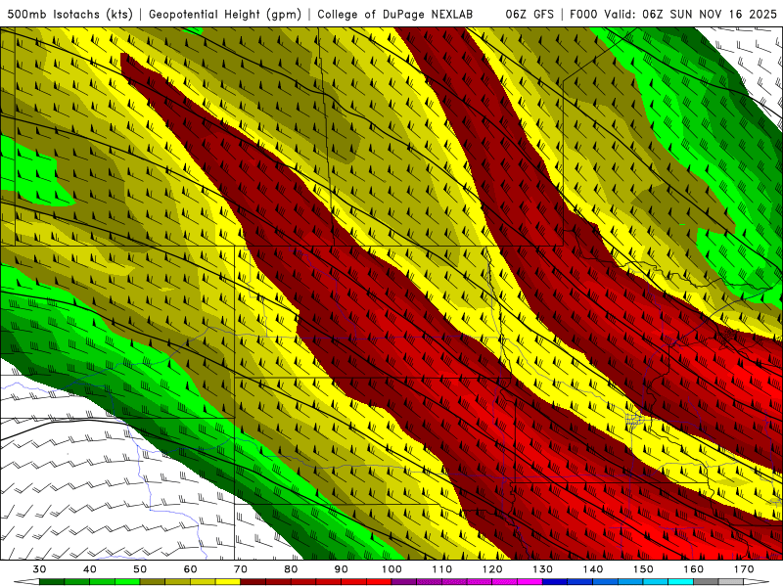
Task: Click the '500mb Isotachs (kts)' title text
Action: [70, 15]
